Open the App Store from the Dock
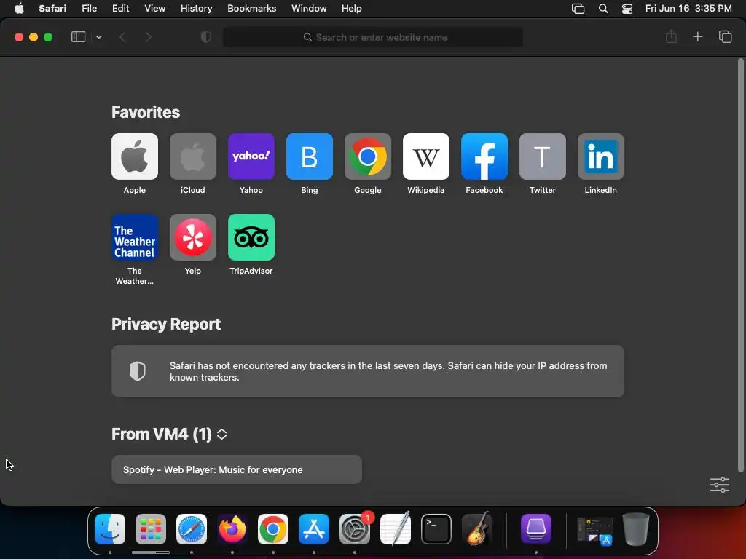This screenshot has height=559, width=746. click(314, 529)
